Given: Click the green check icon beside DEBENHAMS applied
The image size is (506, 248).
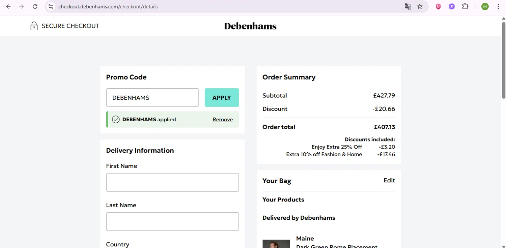Looking at the screenshot, I should (116, 119).
